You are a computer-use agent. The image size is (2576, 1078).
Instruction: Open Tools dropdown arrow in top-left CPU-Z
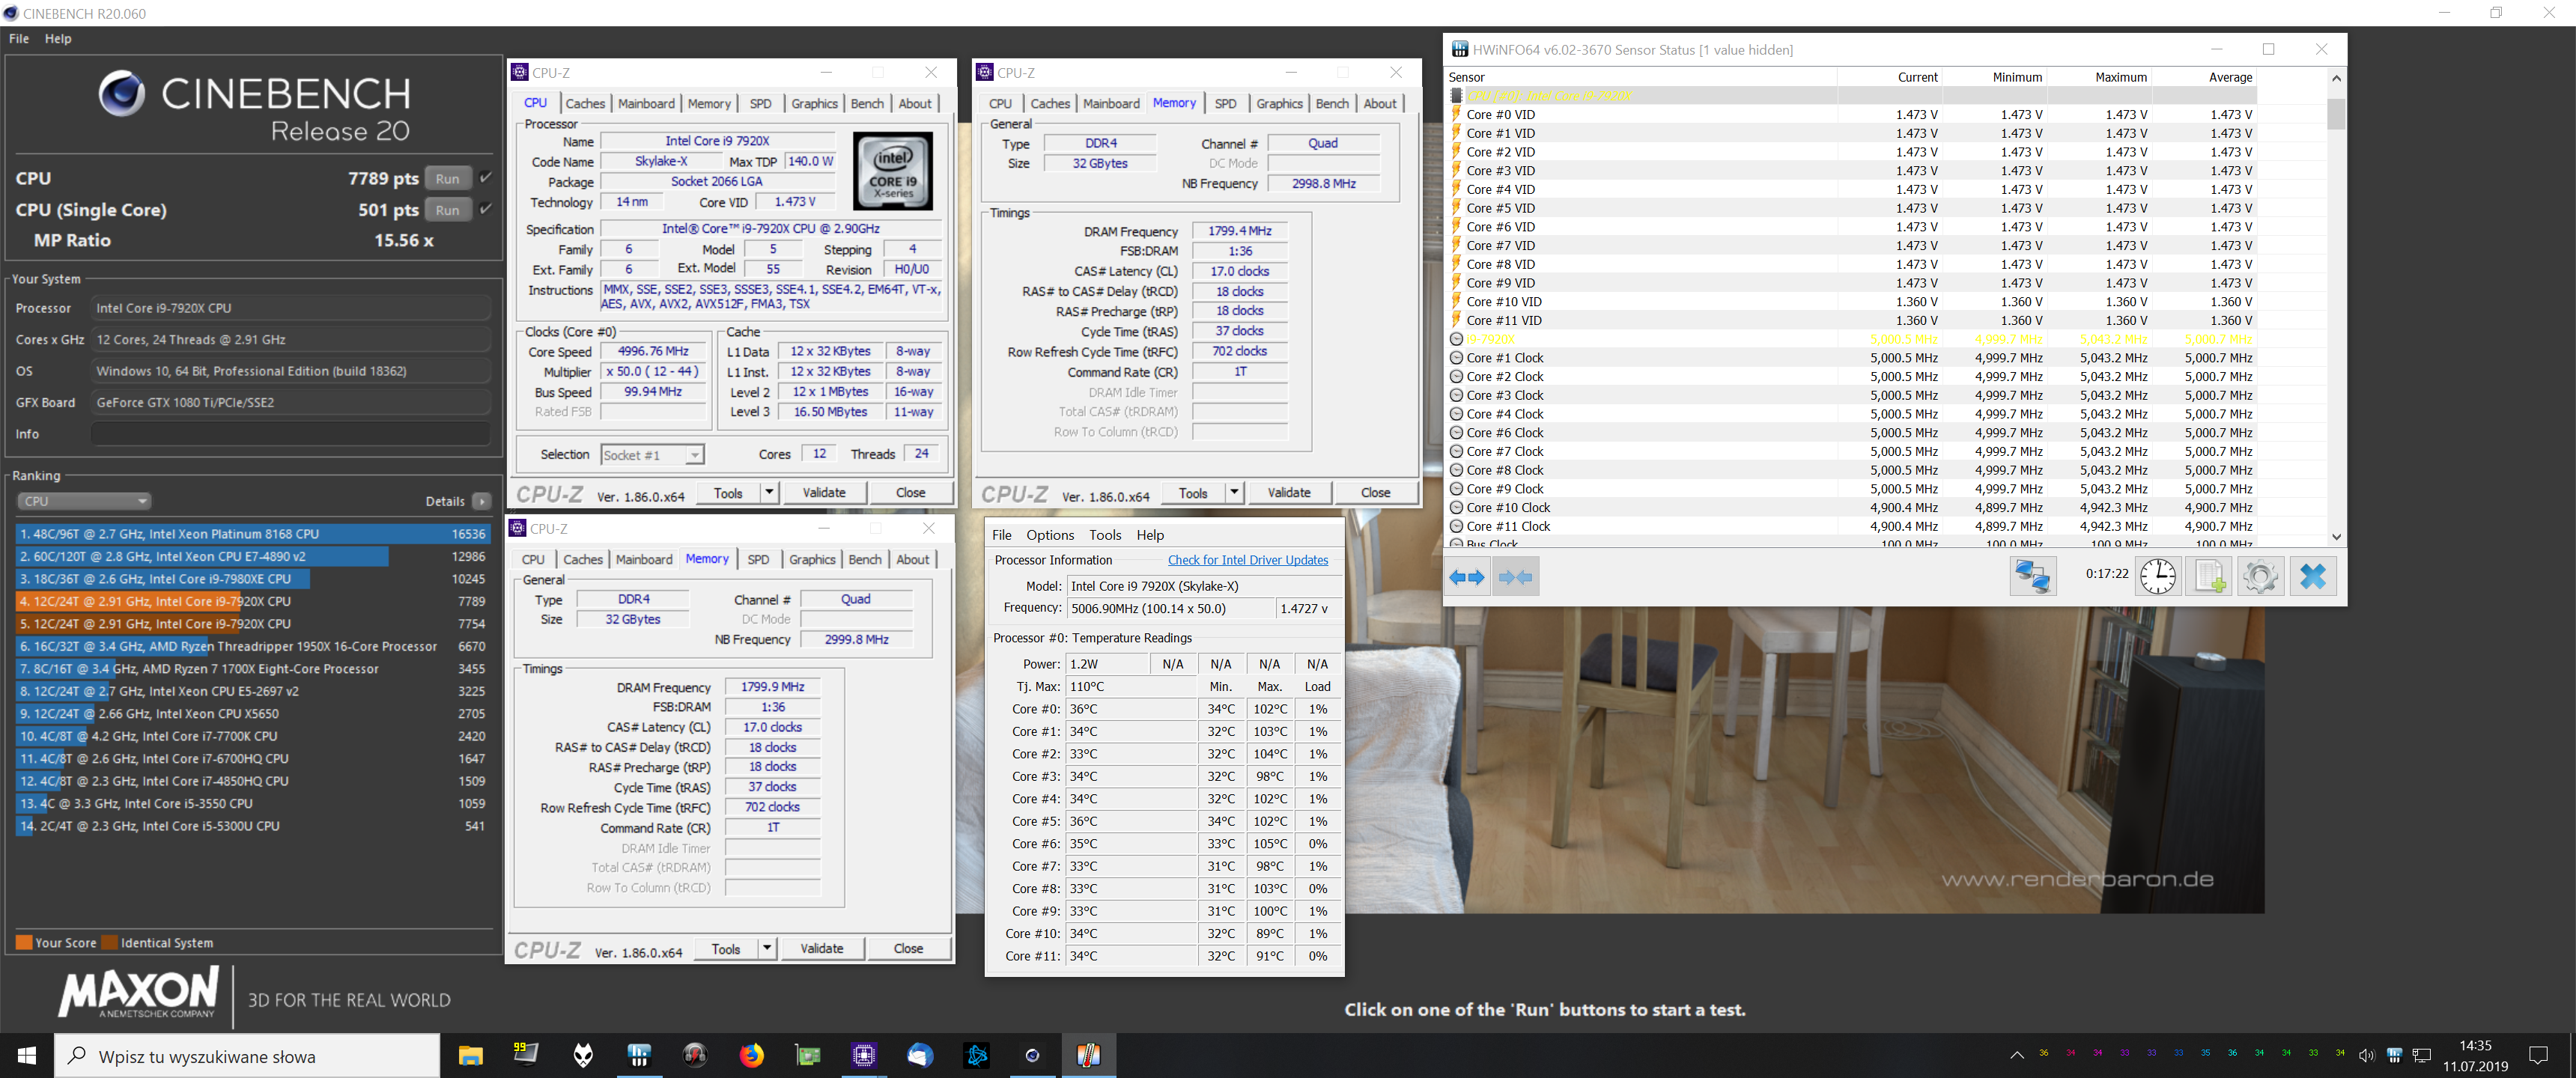[769, 492]
